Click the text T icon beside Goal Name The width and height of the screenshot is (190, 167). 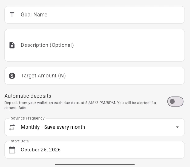pyautogui.click(x=12, y=15)
